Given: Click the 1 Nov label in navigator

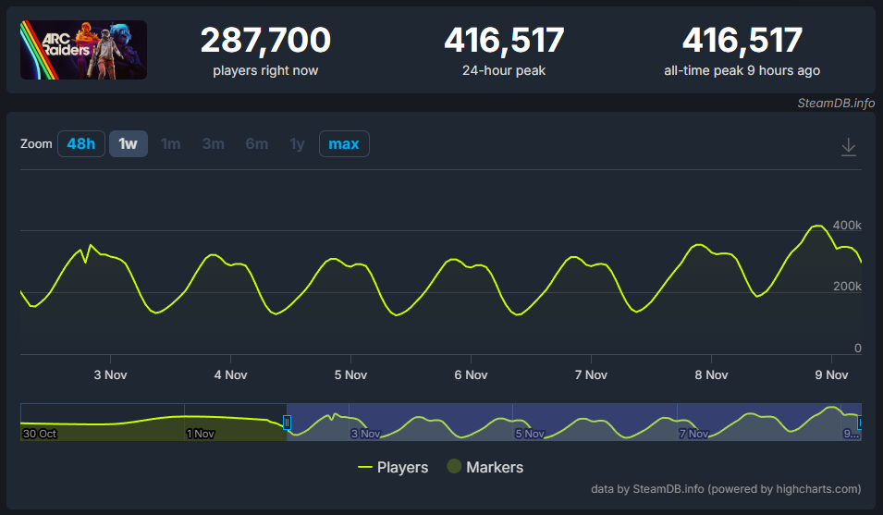Looking at the screenshot, I should pos(200,433).
